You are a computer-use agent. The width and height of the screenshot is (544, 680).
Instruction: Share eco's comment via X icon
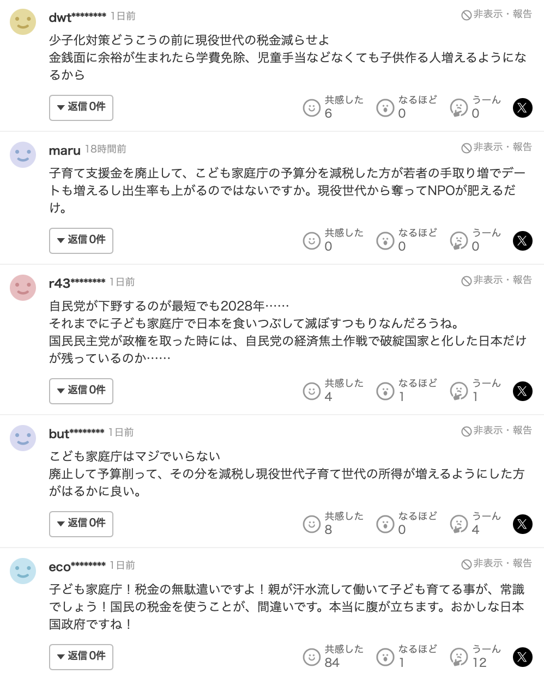522,657
